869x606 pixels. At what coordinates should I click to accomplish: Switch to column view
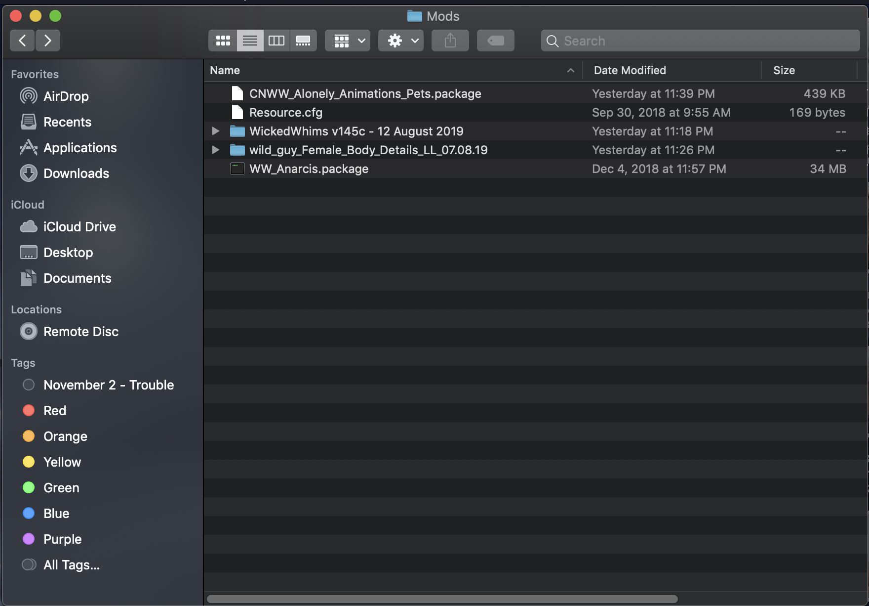coord(276,41)
